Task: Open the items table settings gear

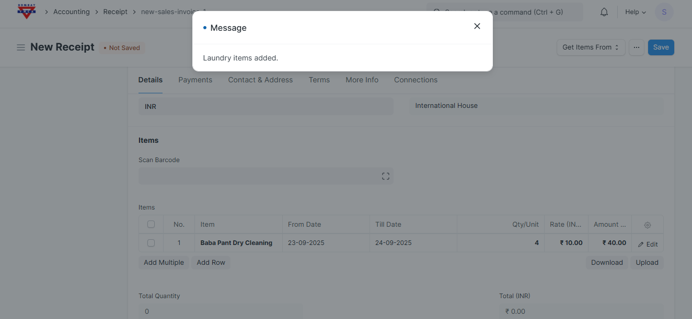Action: click(648, 225)
